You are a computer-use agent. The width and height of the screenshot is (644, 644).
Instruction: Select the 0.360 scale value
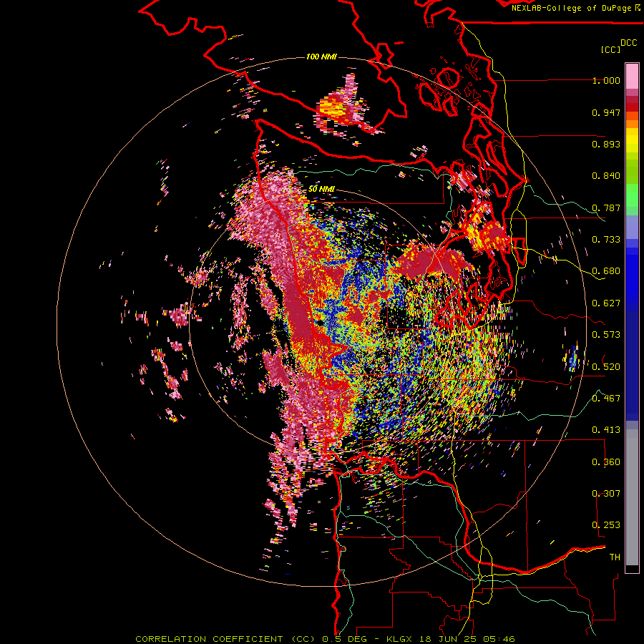(x=606, y=462)
